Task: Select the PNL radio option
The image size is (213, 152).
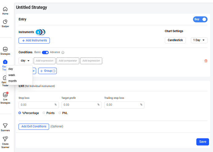Action: coord(60,113)
